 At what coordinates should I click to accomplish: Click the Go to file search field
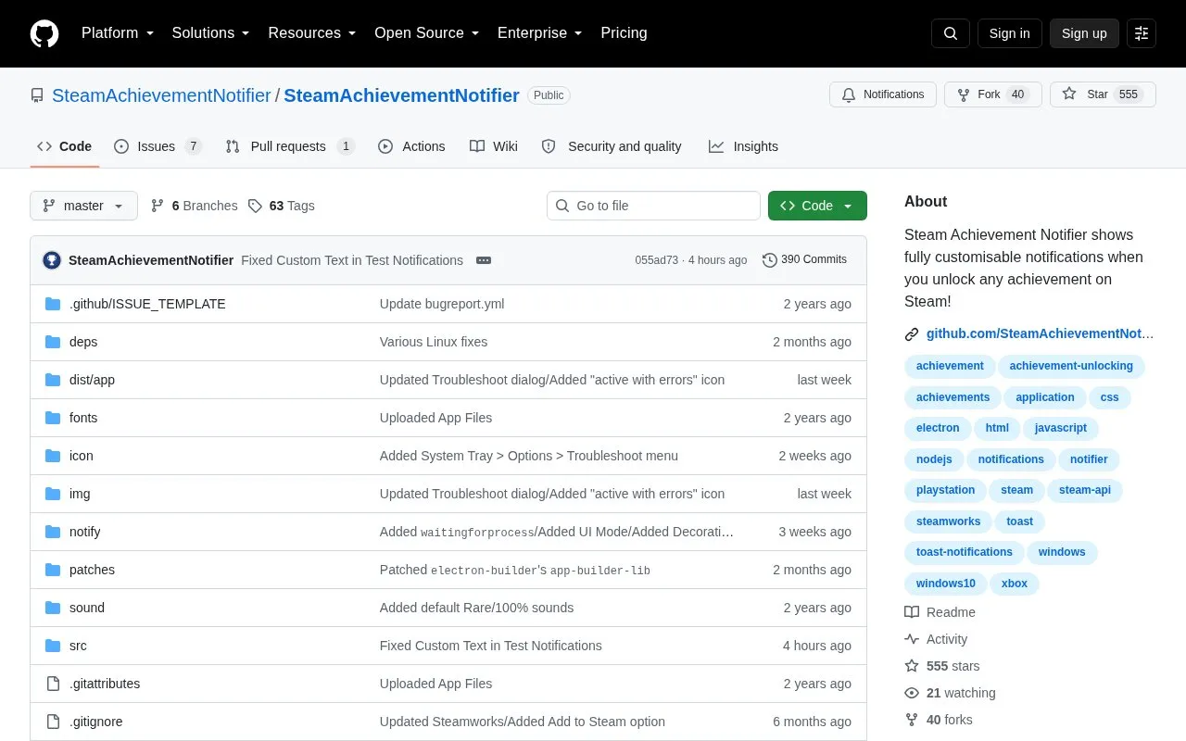click(x=653, y=206)
